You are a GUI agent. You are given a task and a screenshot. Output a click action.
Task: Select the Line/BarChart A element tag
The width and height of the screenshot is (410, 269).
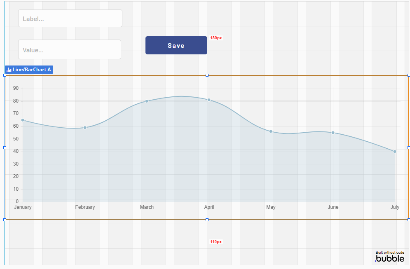pyautogui.click(x=29, y=70)
